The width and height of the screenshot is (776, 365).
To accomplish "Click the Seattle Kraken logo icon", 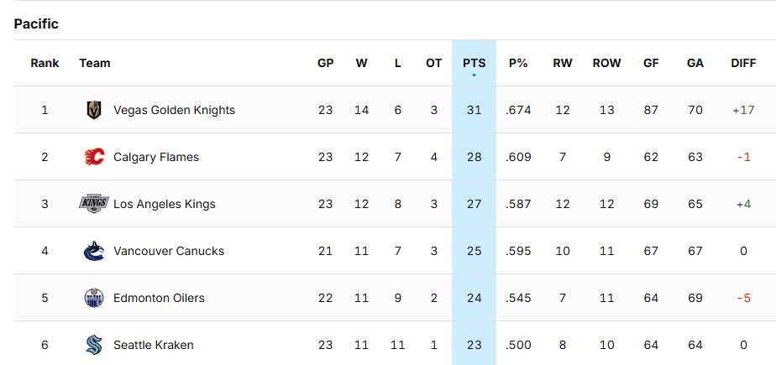I will pos(93,345).
